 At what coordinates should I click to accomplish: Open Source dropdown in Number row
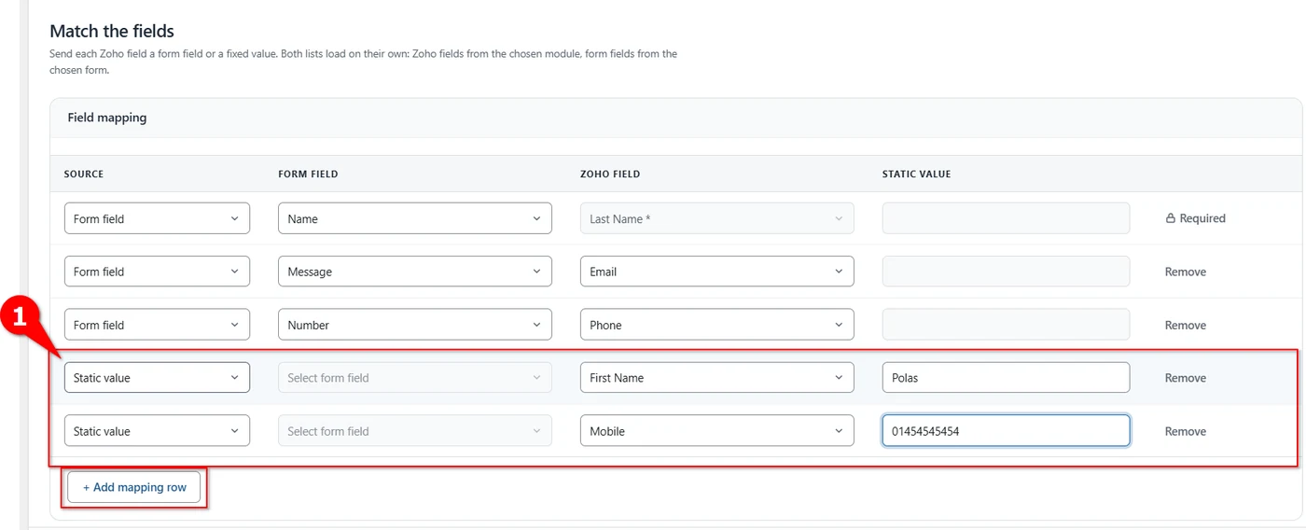click(x=157, y=325)
